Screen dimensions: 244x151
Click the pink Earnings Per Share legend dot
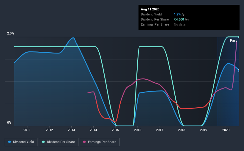click(x=84, y=142)
